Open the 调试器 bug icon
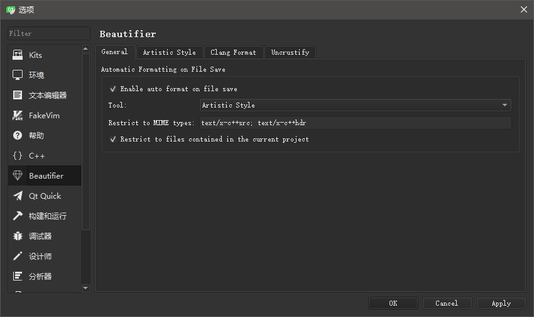The height and width of the screenshot is (317, 534). coord(18,236)
